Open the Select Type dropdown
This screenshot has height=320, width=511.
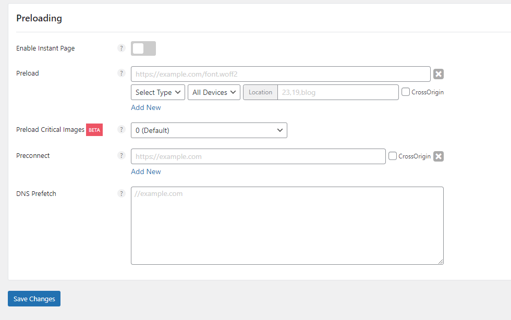pos(157,92)
